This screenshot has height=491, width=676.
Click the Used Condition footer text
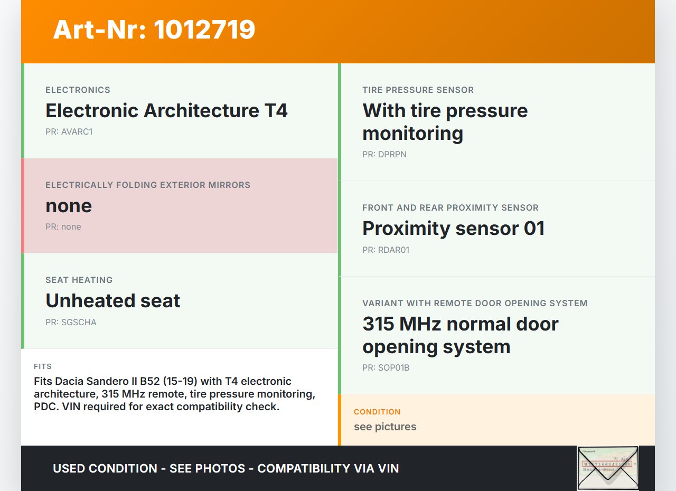click(226, 469)
